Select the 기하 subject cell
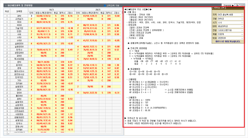The image size is (248, 138). 19,80
